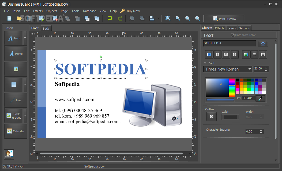Click the green Undo arrow

pos(110,18)
